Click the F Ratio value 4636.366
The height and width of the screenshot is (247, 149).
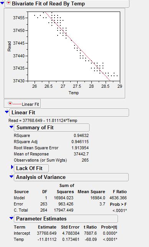tap(118, 198)
